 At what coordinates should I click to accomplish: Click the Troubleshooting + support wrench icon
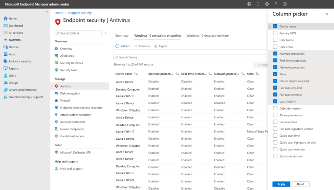tap(5, 97)
